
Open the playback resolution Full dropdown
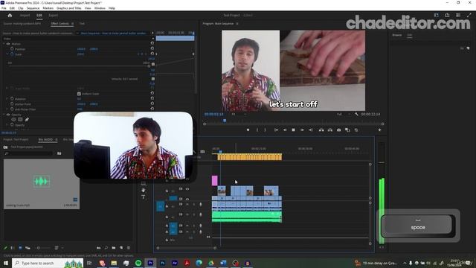coord(343,114)
